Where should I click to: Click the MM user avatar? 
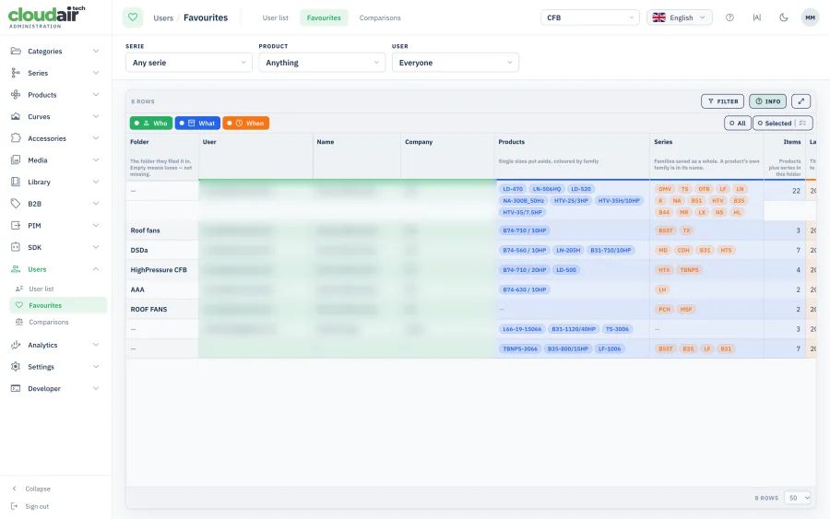(810, 18)
